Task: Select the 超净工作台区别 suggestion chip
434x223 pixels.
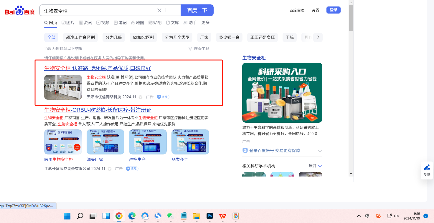Action: pos(80,37)
